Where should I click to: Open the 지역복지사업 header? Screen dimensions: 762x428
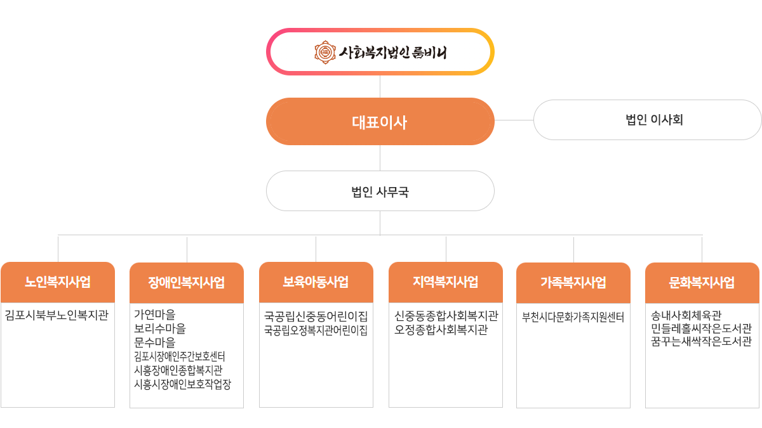click(445, 282)
